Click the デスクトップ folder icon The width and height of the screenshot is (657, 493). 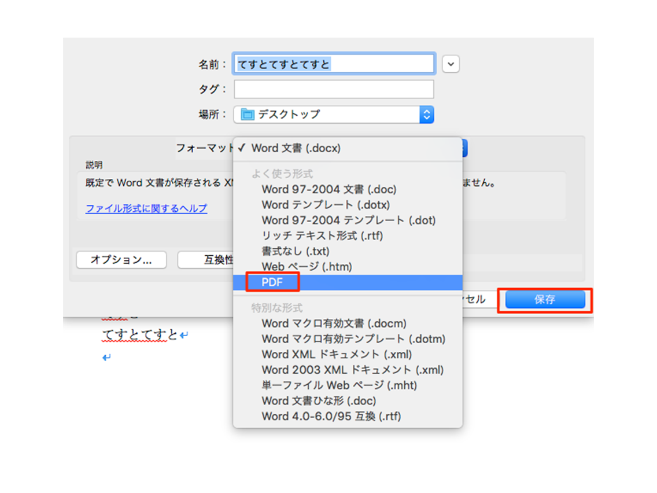pyautogui.click(x=248, y=114)
